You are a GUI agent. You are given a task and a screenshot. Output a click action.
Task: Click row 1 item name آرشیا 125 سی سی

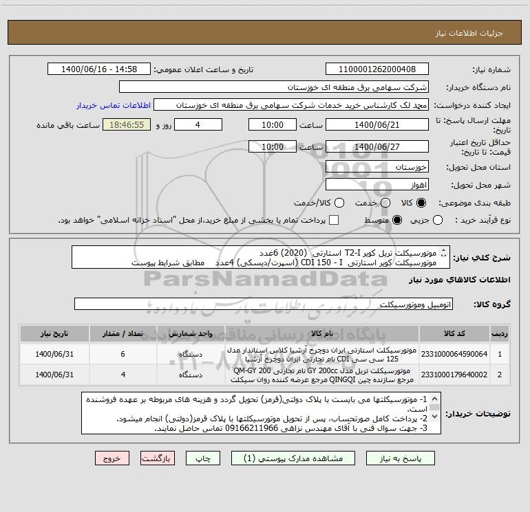coord(322,355)
